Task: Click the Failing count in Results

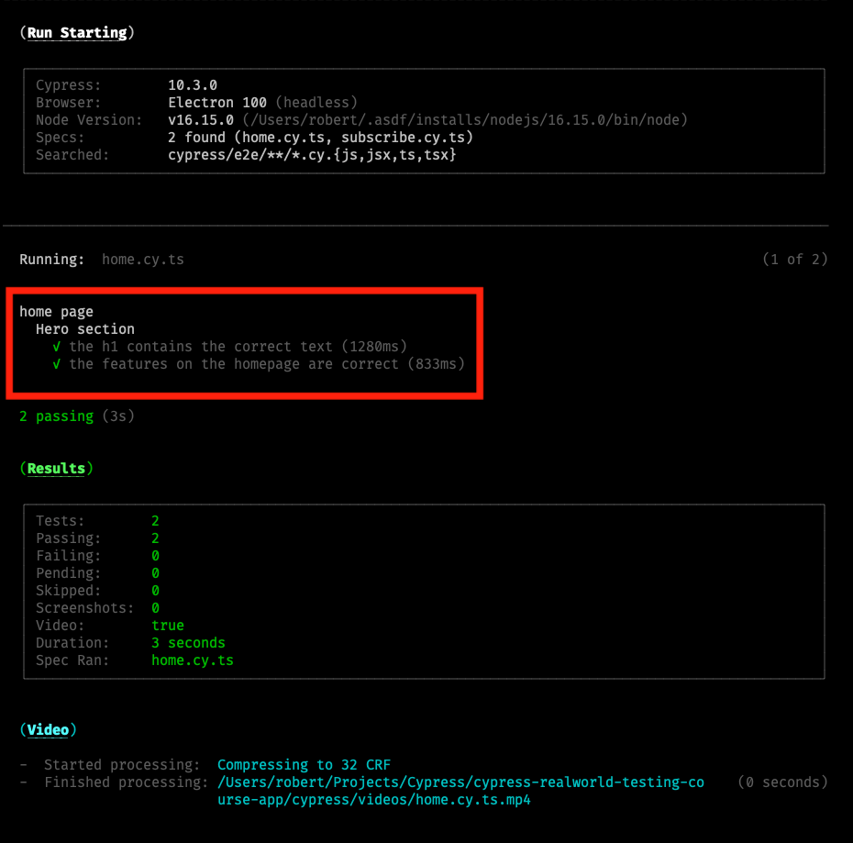Action: (156, 555)
